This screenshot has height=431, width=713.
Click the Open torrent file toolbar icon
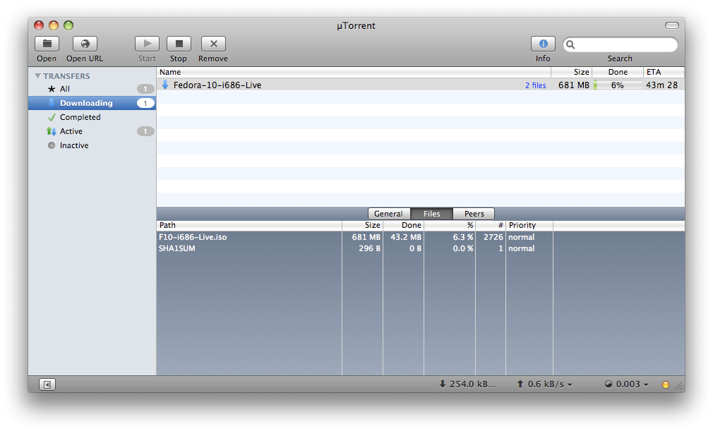[x=47, y=44]
